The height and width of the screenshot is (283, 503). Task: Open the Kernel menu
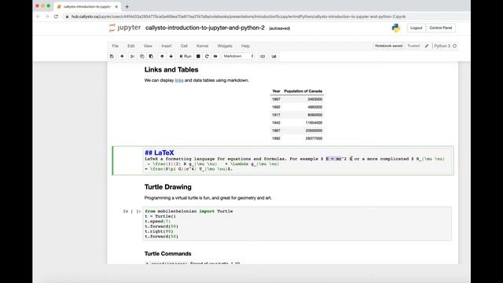coord(203,46)
